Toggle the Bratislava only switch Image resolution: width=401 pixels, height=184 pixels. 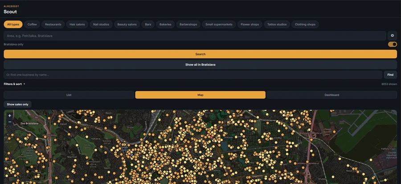pos(393,44)
